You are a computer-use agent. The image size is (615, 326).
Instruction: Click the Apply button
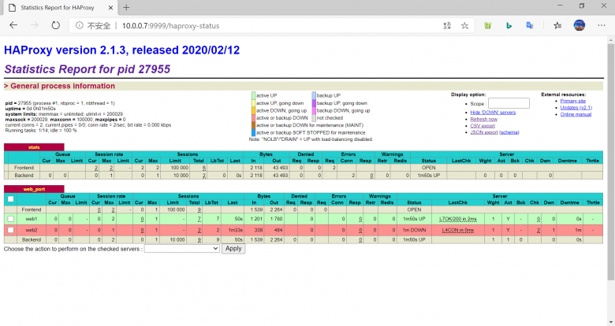click(x=233, y=248)
